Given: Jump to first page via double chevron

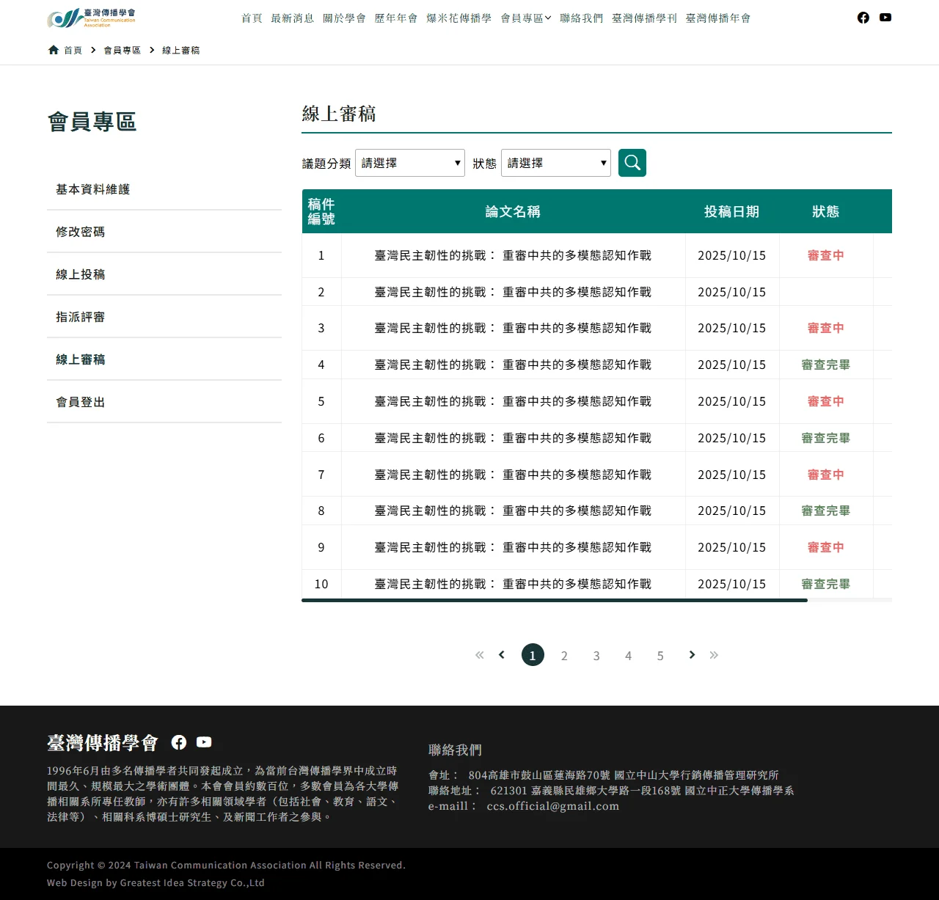Looking at the screenshot, I should [x=479, y=654].
